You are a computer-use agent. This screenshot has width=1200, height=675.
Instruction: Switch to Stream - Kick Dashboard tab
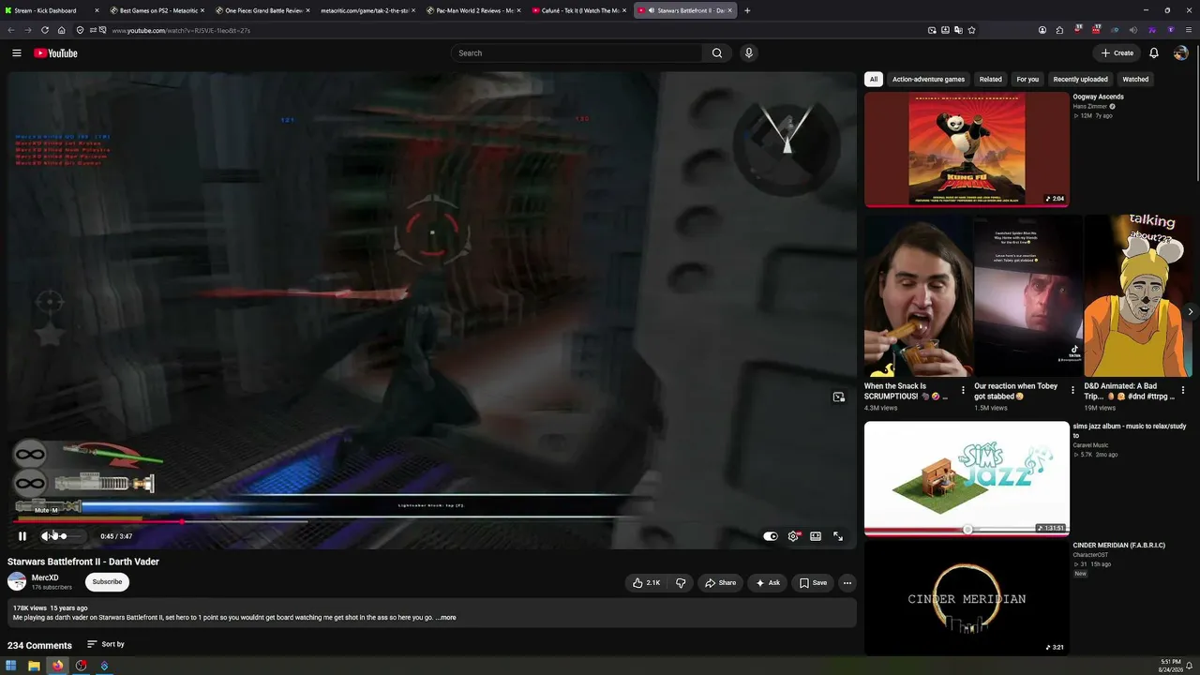[x=52, y=10]
